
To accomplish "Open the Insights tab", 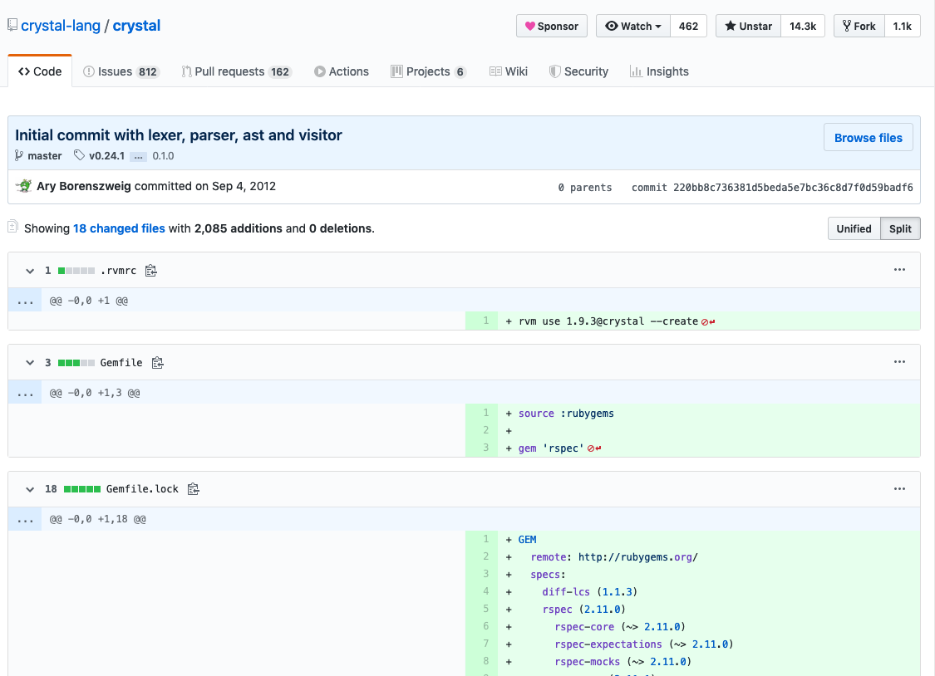I will pos(660,71).
